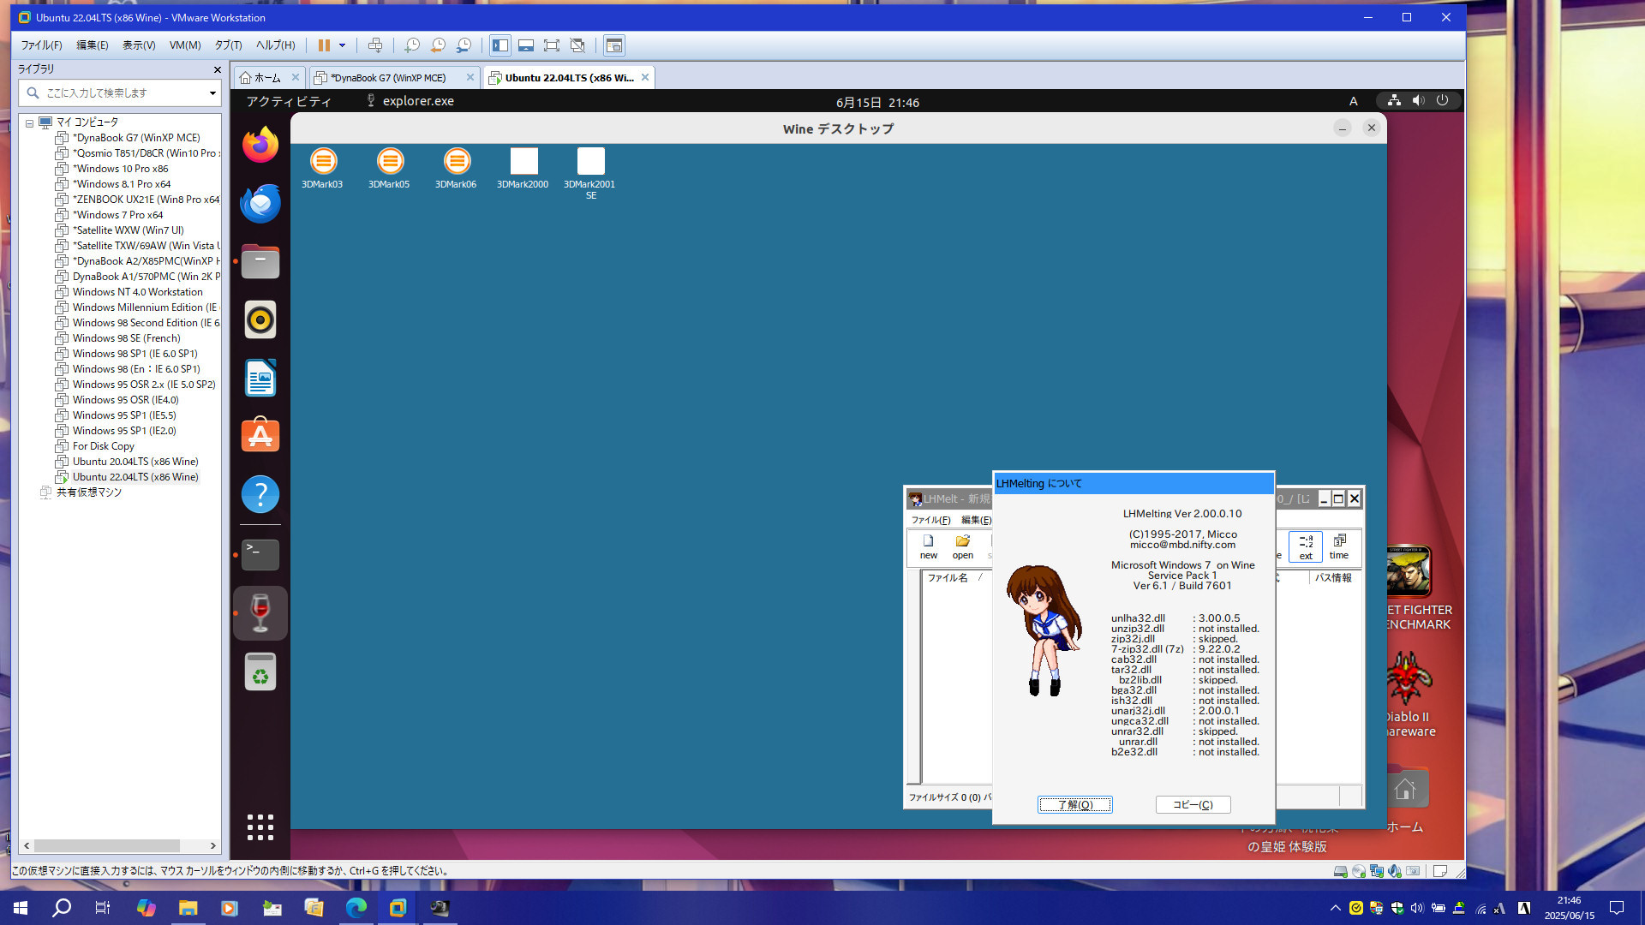Click the open folder icon in LHMelt
The height and width of the screenshot is (925, 1645).
[x=963, y=546]
